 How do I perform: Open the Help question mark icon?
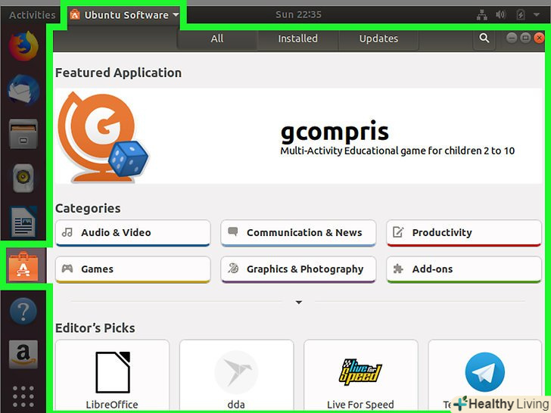pos(23,311)
